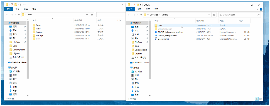270x106 pixels.
Task: Expand the ribbon in CMSIS window
Action: [x=257, y=9]
